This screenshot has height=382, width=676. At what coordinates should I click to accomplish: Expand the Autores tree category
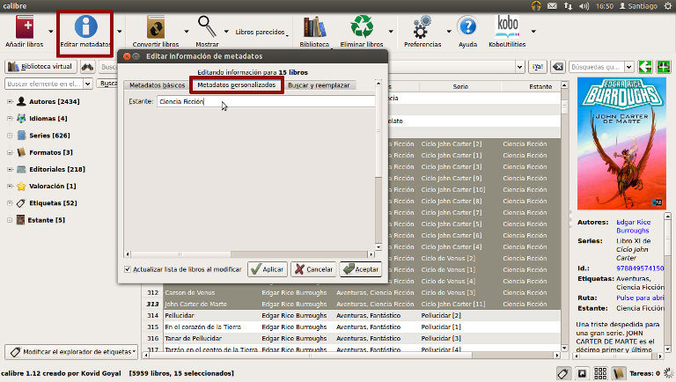point(10,102)
